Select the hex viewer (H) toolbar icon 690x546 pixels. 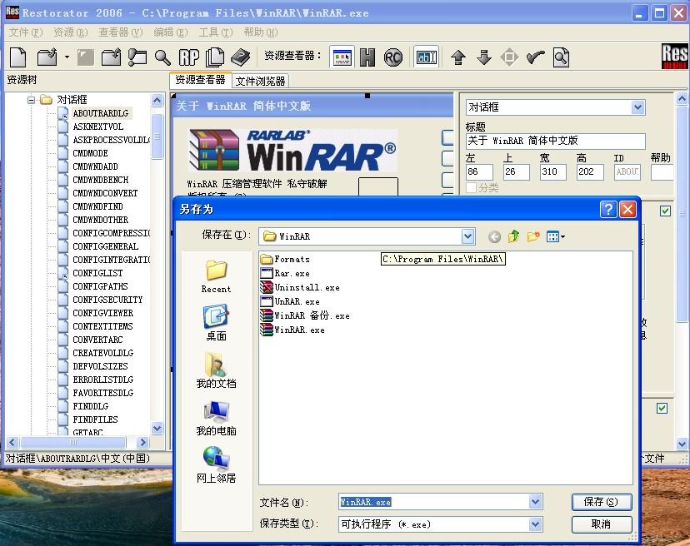pos(367,58)
